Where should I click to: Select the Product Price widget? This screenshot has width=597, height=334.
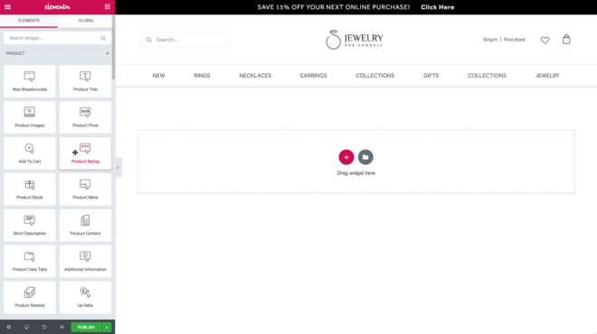(85, 117)
